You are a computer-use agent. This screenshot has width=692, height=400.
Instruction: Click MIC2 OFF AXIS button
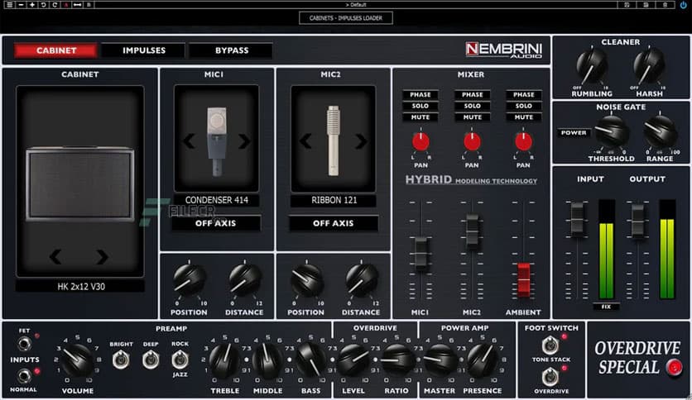(x=334, y=223)
